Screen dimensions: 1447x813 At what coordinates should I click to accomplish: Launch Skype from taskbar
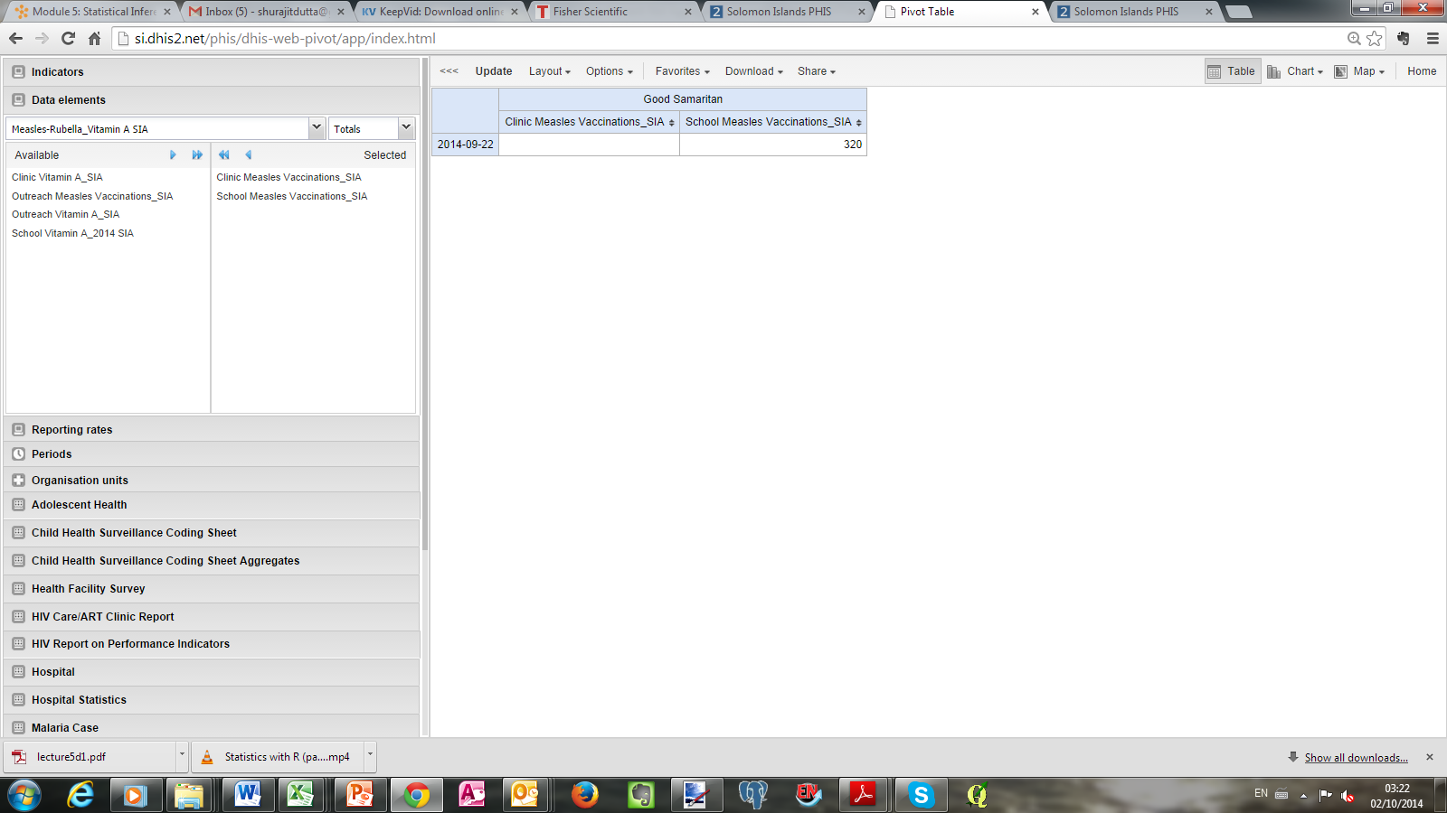921,795
